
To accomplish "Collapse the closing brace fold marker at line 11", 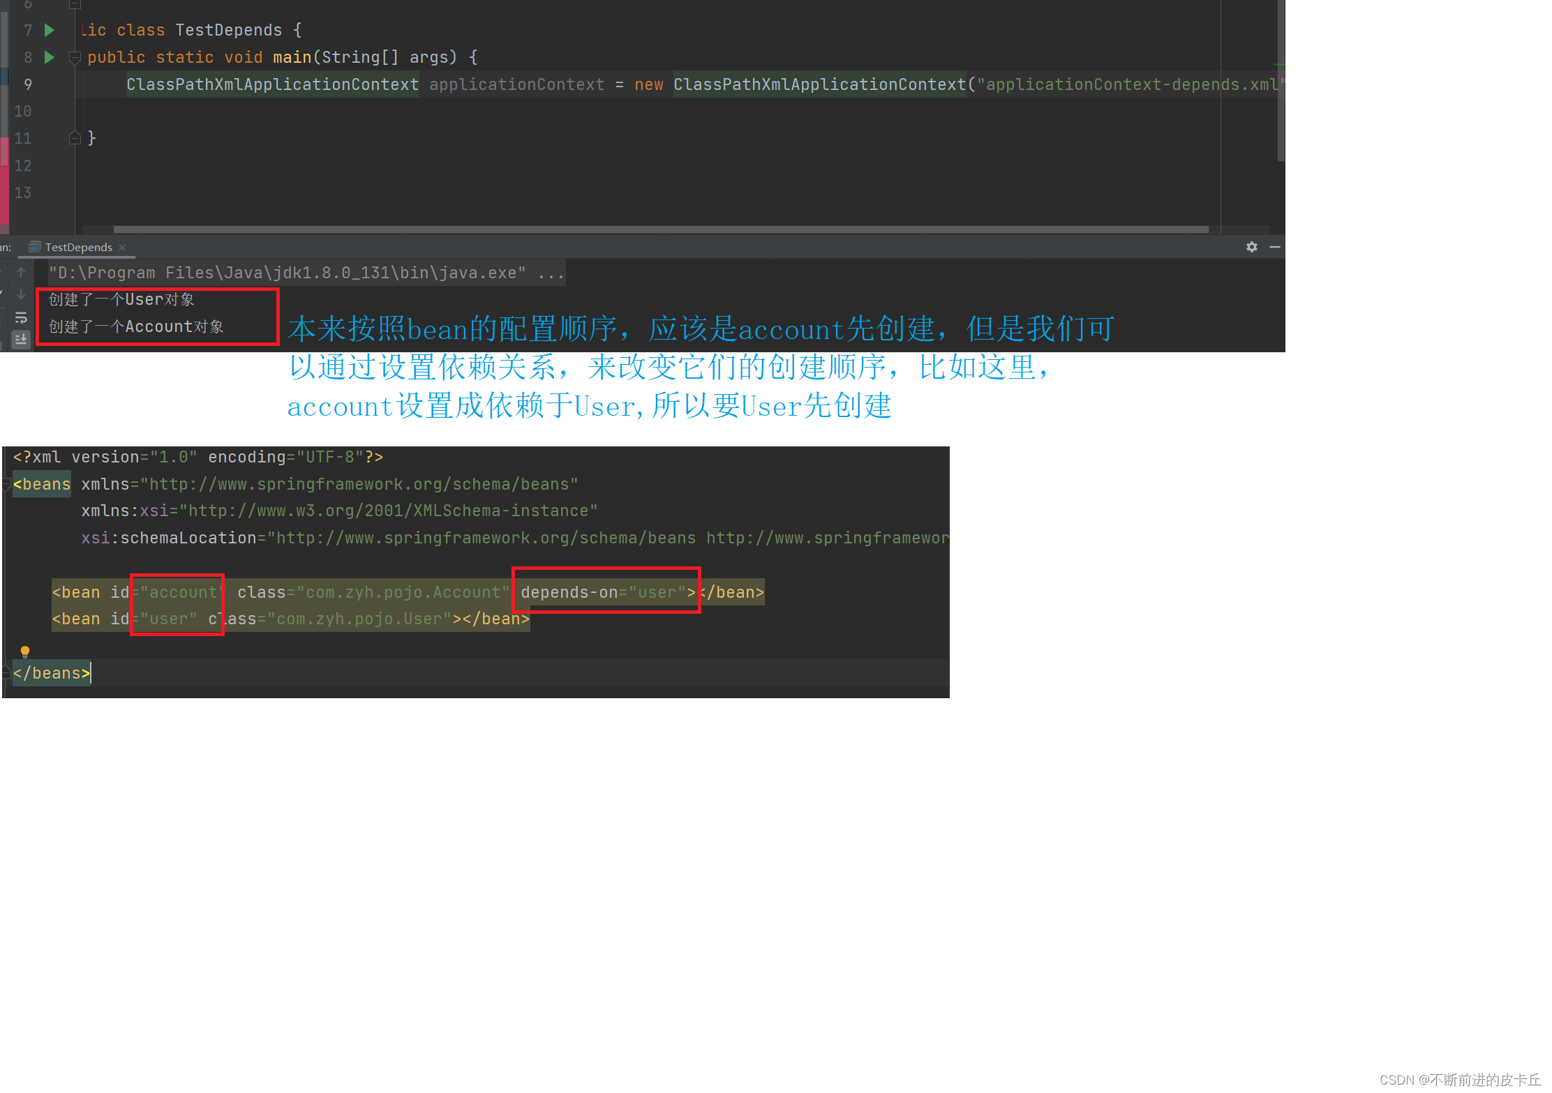I will click(x=75, y=138).
